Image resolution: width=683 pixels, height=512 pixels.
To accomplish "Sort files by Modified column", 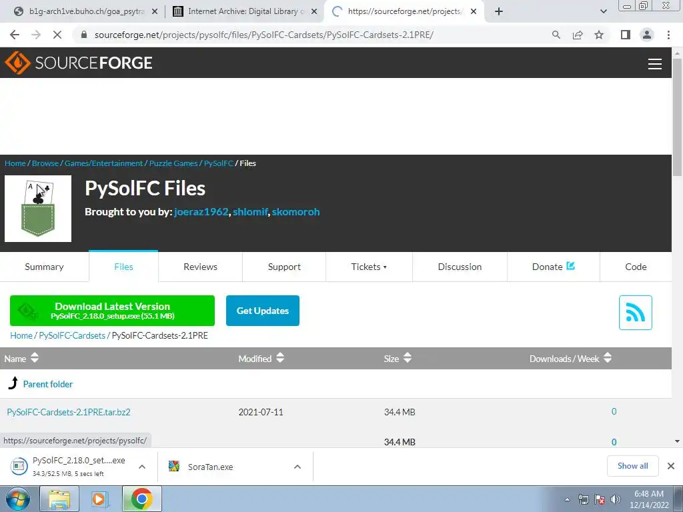I will [261, 358].
